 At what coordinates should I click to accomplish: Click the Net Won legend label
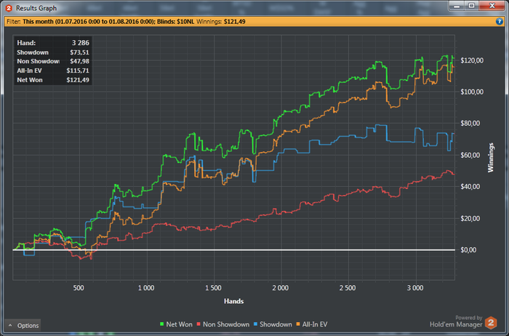click(179, 324)
